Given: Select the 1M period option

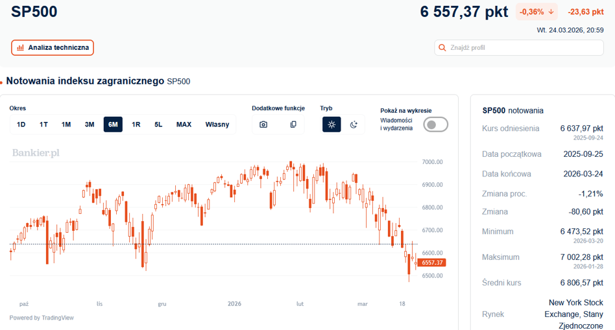Looking at the screenshot, I should (x=66, y=124).
